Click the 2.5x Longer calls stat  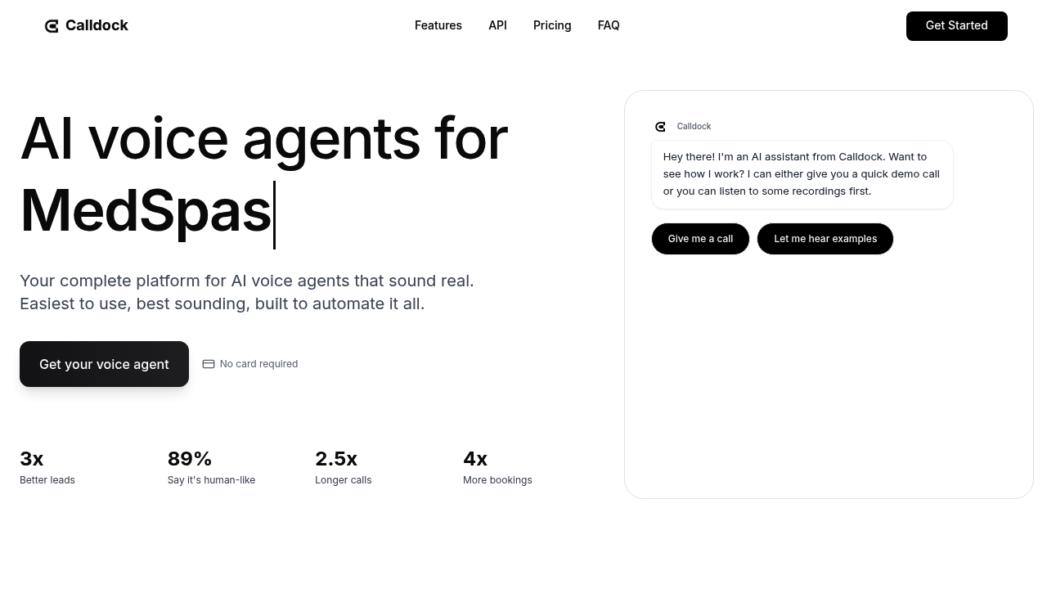pyautogui.click(x=343, y=467)
